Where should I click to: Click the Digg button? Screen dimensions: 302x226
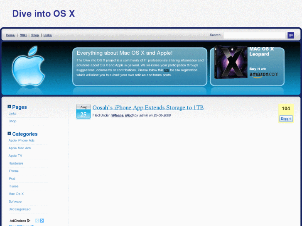coord(286,119)
